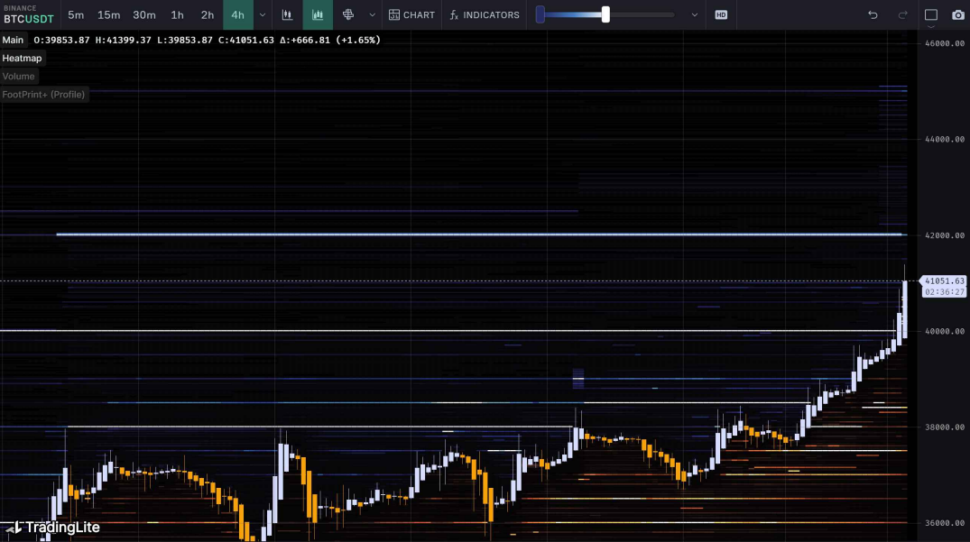
Task: Open the INDICATORS menu
Action: click(x=485, y=14)
